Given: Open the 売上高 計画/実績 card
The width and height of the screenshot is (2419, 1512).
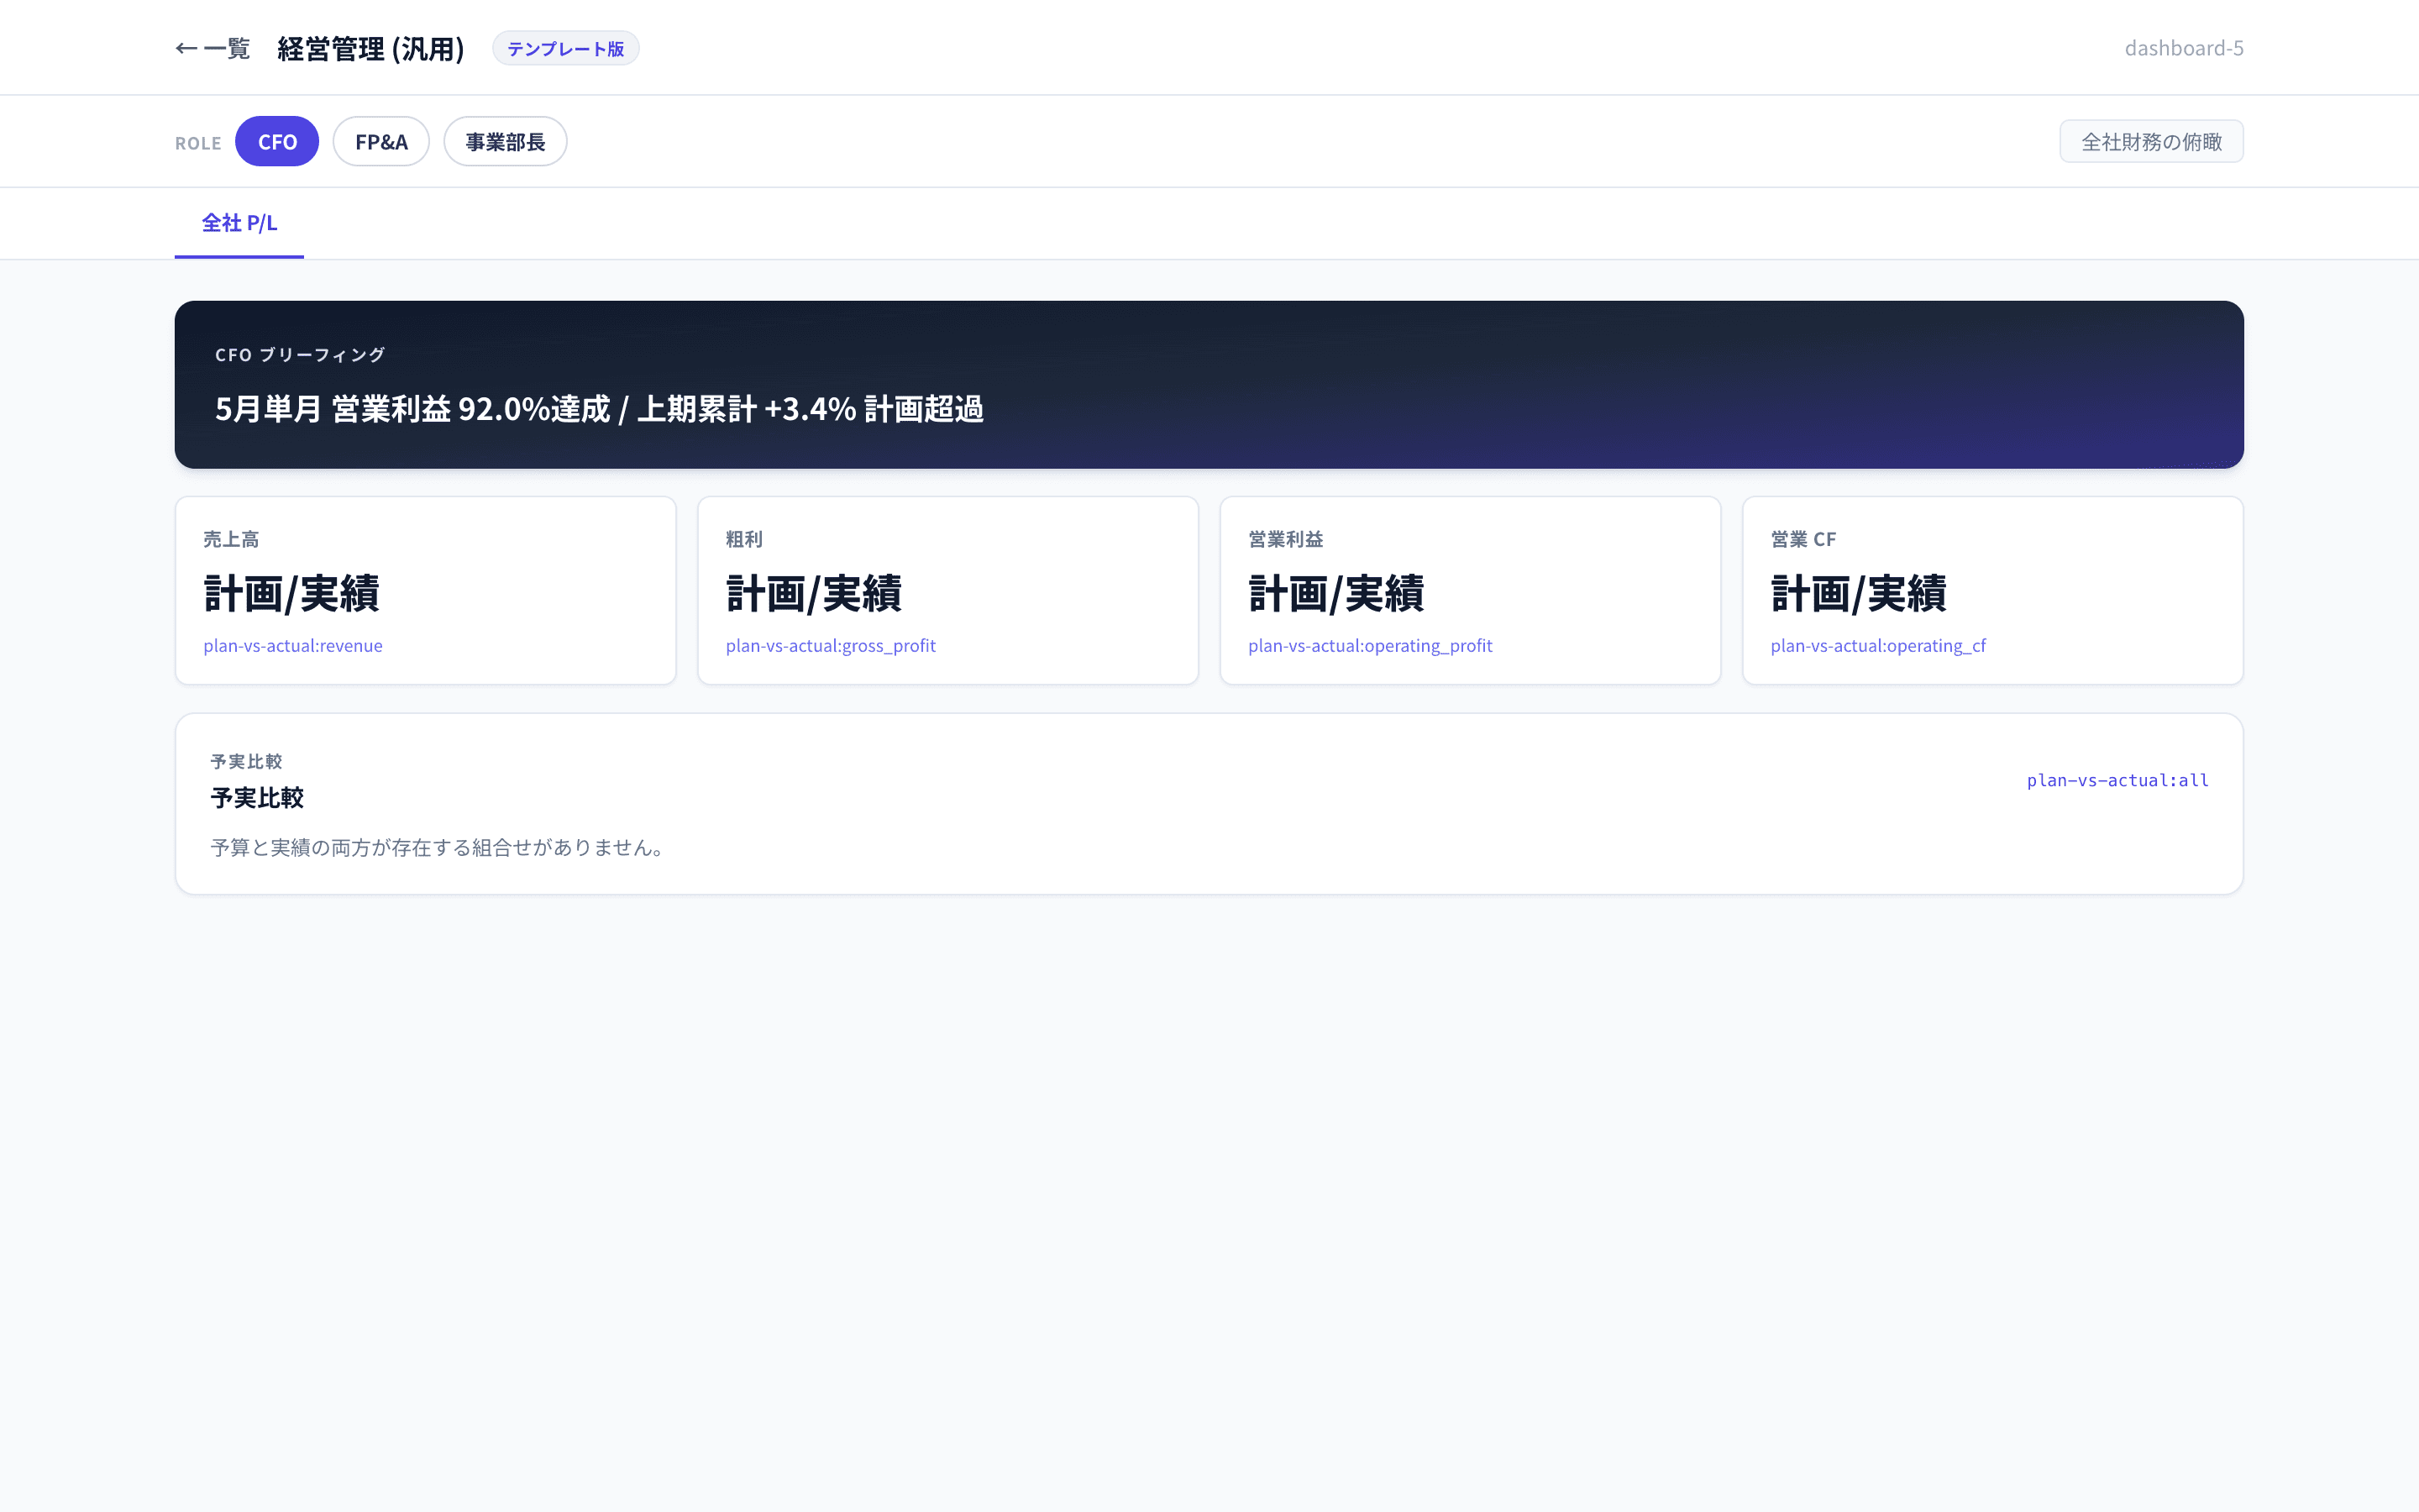Looking at the screenshot, I should tap(426, 591).
